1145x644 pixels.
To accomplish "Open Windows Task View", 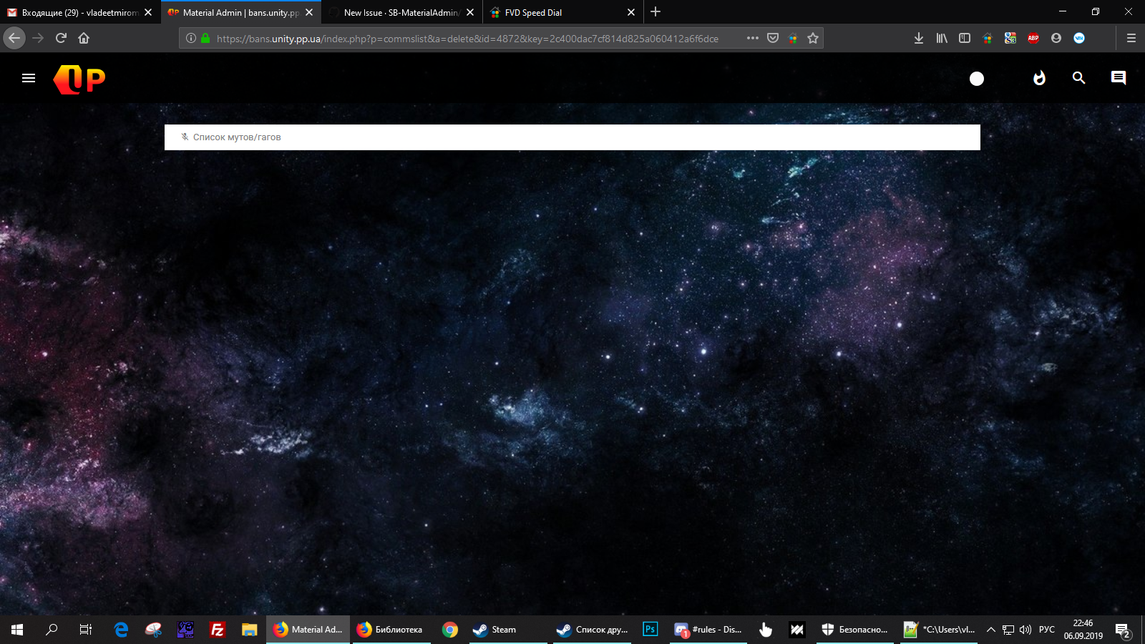I will point(86,630).
